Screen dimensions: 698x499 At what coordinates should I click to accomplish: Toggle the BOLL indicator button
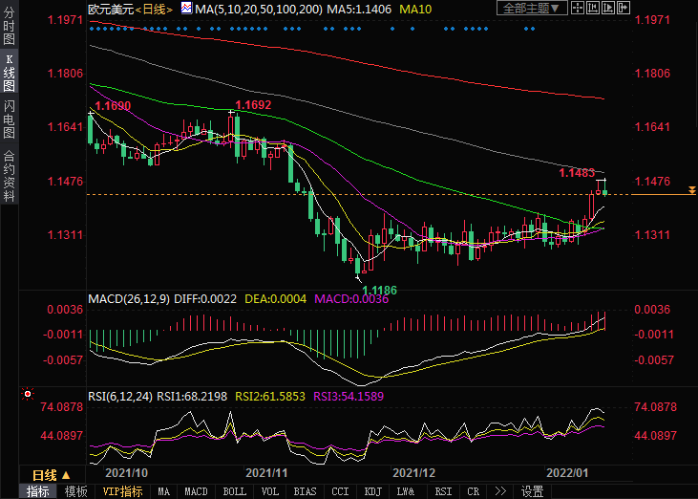pyautogui.click(x=234, y=491)
